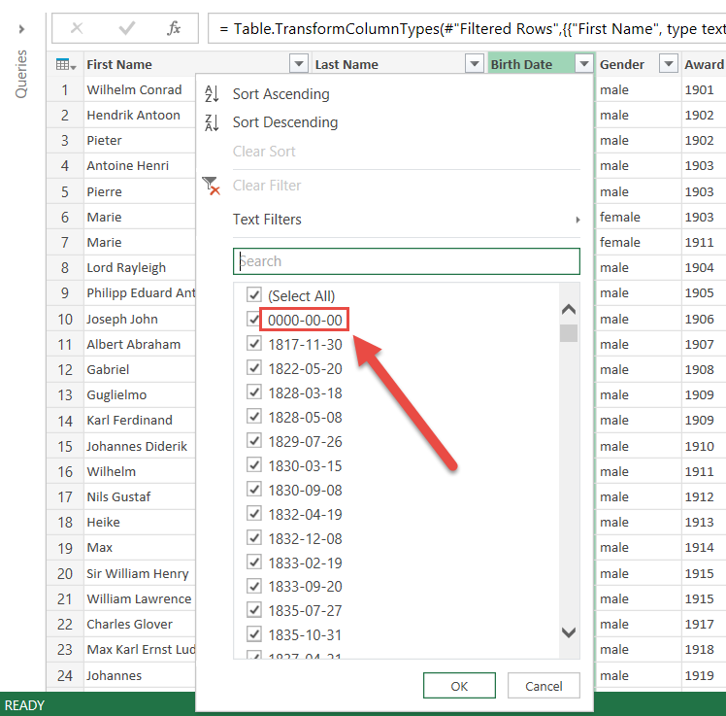Open the Gender column filter dropdown
726x716 pixels.
(668, 65)
